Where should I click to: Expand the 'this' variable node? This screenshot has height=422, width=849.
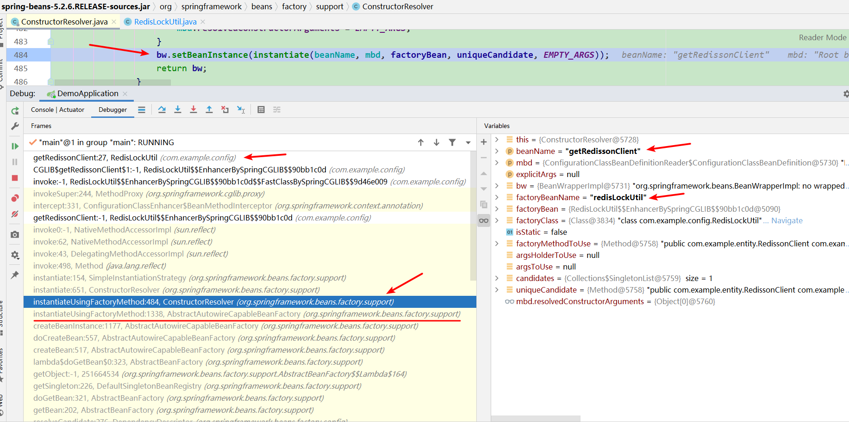click(x=497, y=140)
